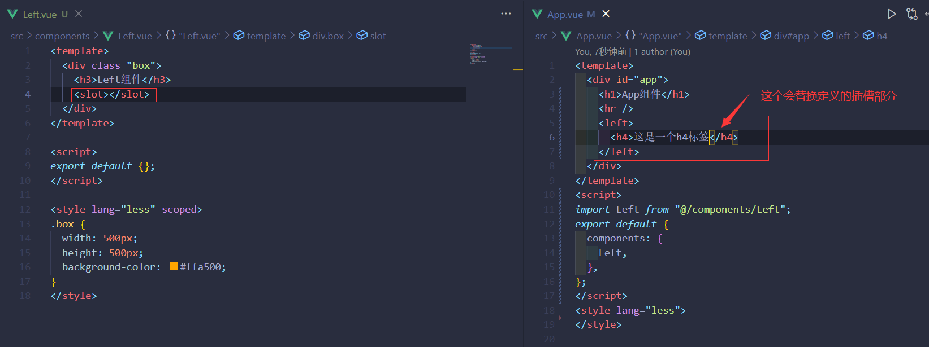The width and height of the screenshot is (929, 347).
Task: Click line number 4 in Left.vue gutter
Action: (x=28, y=94)
